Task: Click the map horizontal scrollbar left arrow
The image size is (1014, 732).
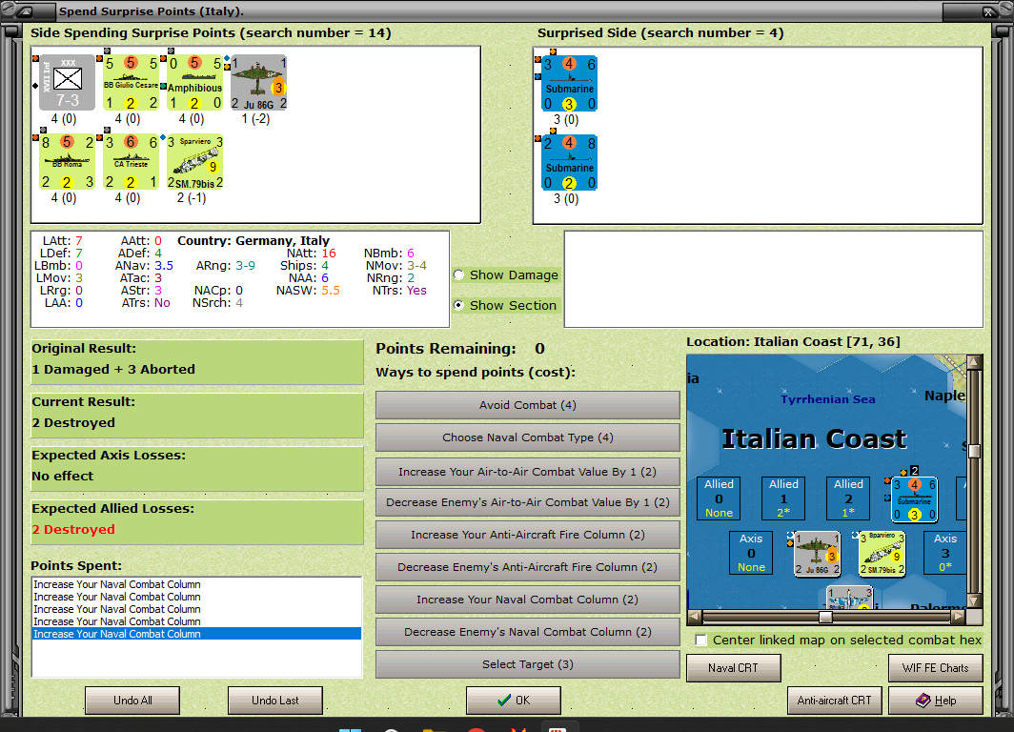Action: tap(695, 617)
